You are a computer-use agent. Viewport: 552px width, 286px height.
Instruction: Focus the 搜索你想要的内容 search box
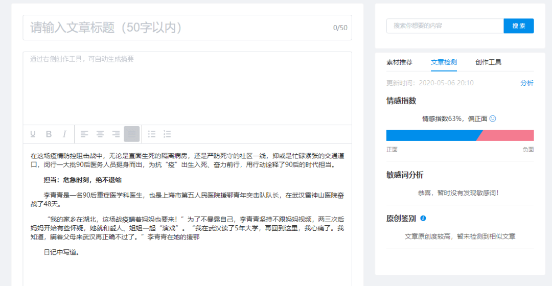click(x=445, y=26)
